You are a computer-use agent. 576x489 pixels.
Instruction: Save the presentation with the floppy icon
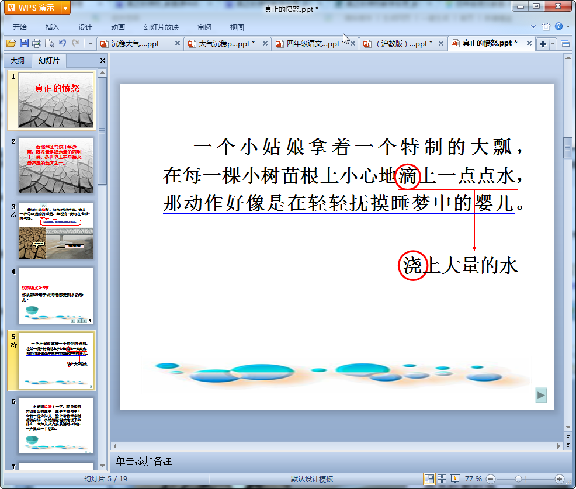pyautogui.click(x=25, y=43)
